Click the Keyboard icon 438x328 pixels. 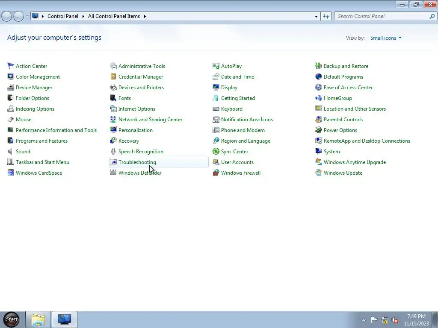216,108
